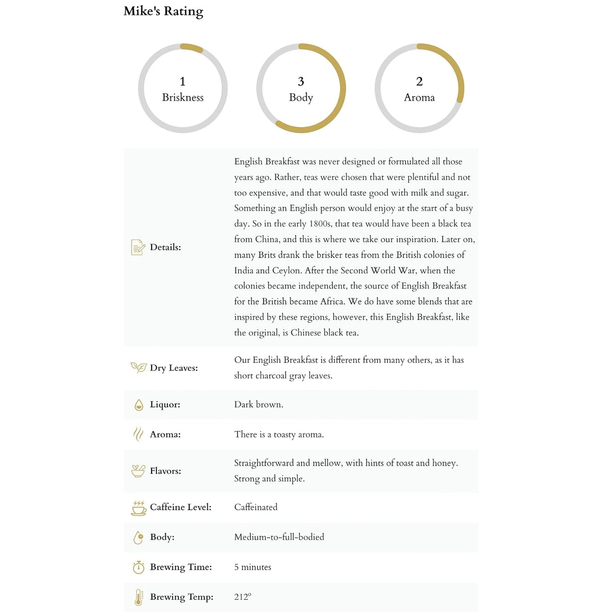Click the Mike's Rating heading
The image size is (612, 612).
[x=163, y=11]
